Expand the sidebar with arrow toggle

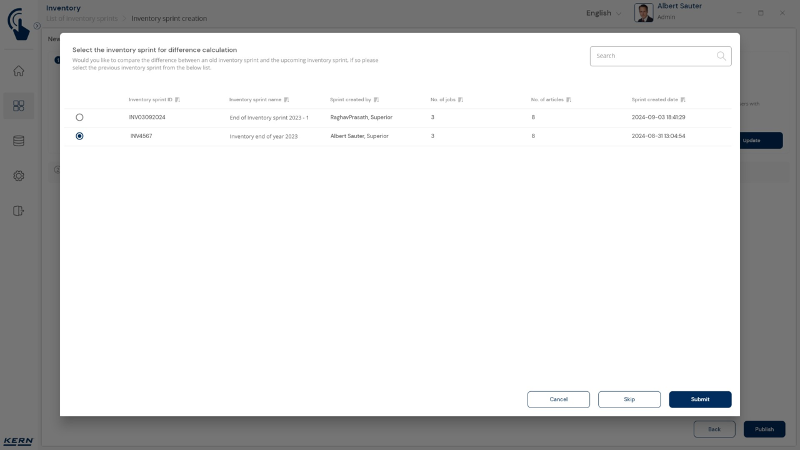tap(37, 26)
